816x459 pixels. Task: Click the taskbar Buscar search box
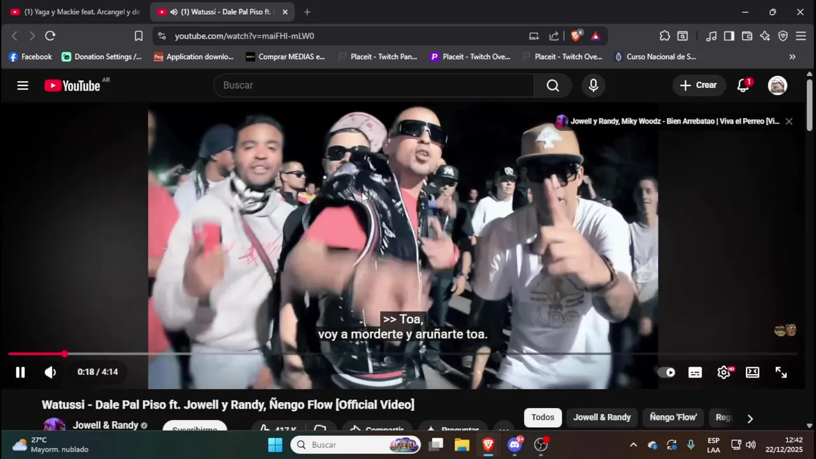[356, 445]
